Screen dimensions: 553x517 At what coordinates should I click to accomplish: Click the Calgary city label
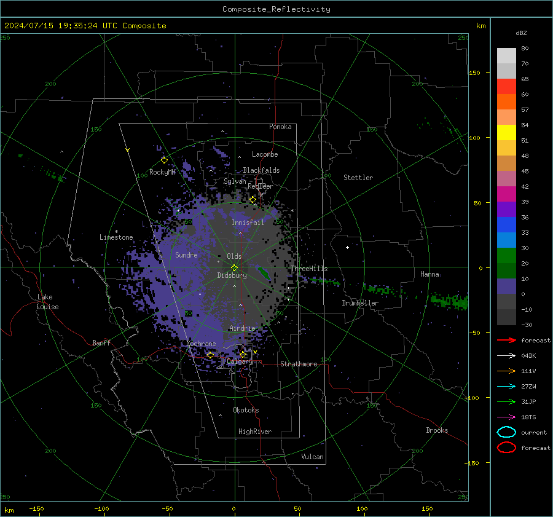[240, 361]
